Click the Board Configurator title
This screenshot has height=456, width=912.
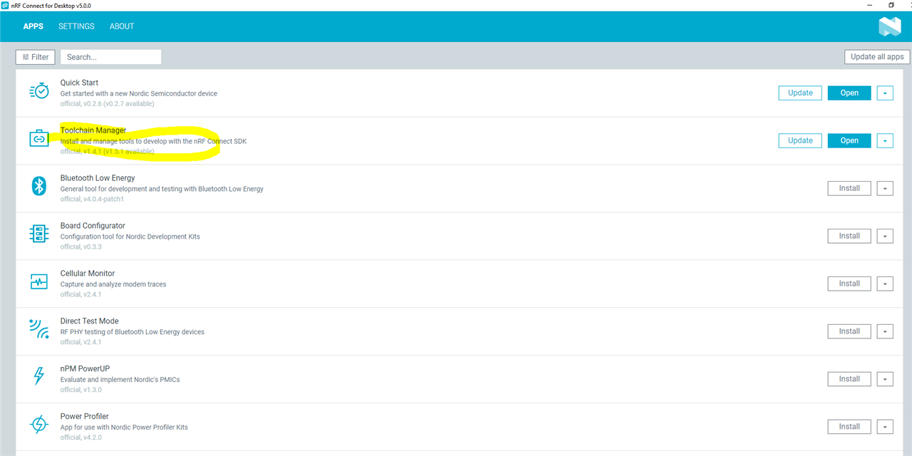click(x=93, y=226)
